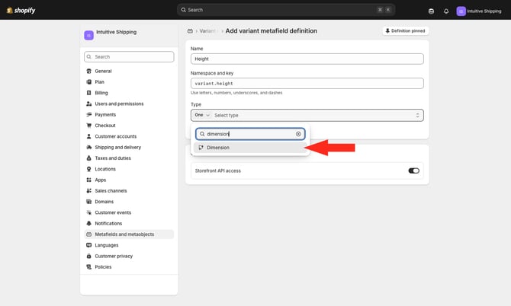Edit the Namespace and key field

click(x=307, y=83)
